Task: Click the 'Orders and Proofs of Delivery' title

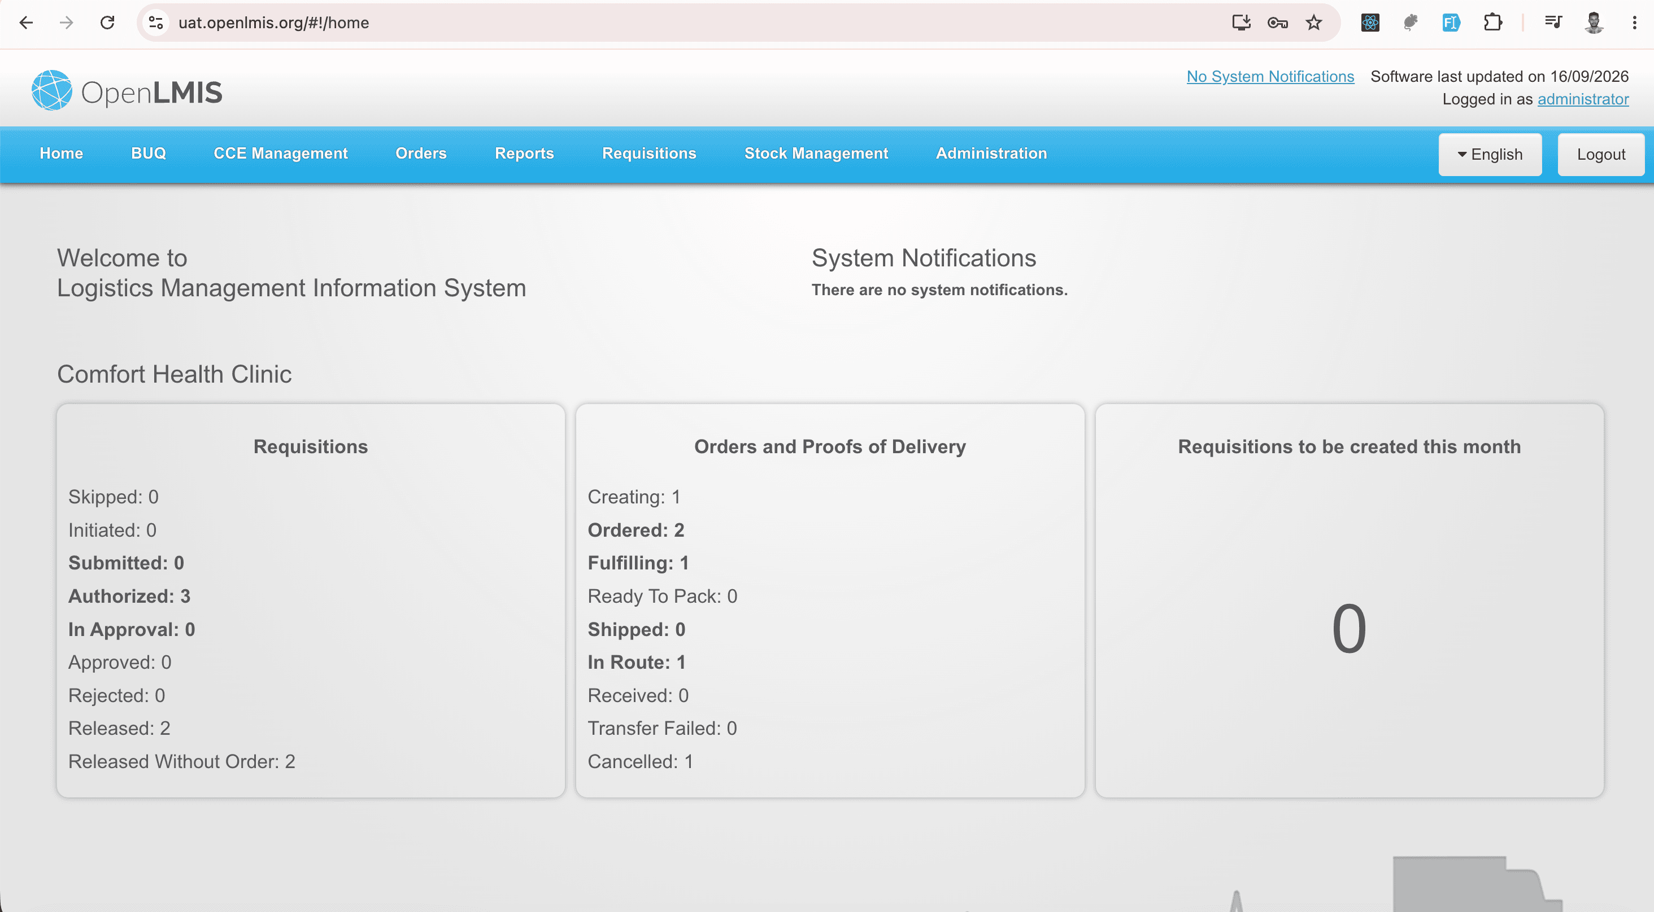Action: pos(830,446)
